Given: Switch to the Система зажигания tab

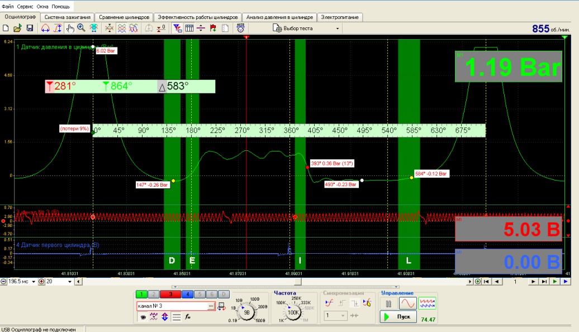Looking at the screenshot, I should click(x=67, y=17).
